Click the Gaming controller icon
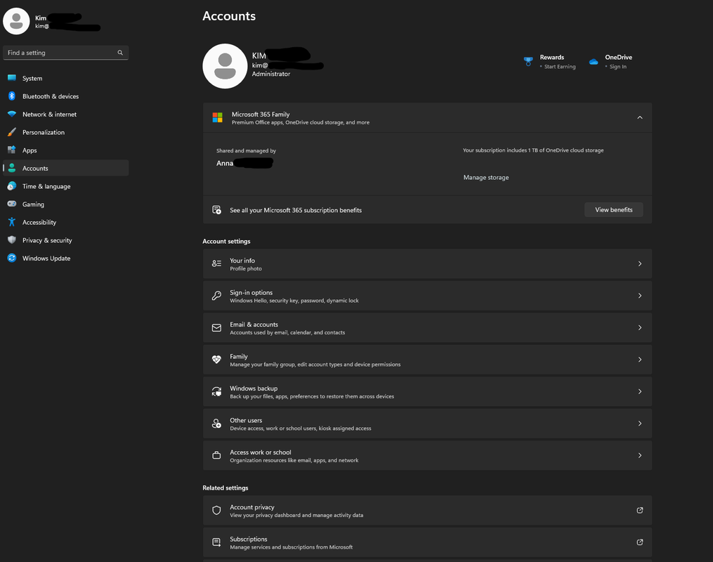Image resolution: width=713 pixels, height=562 pixels. [x=12, y=204]
